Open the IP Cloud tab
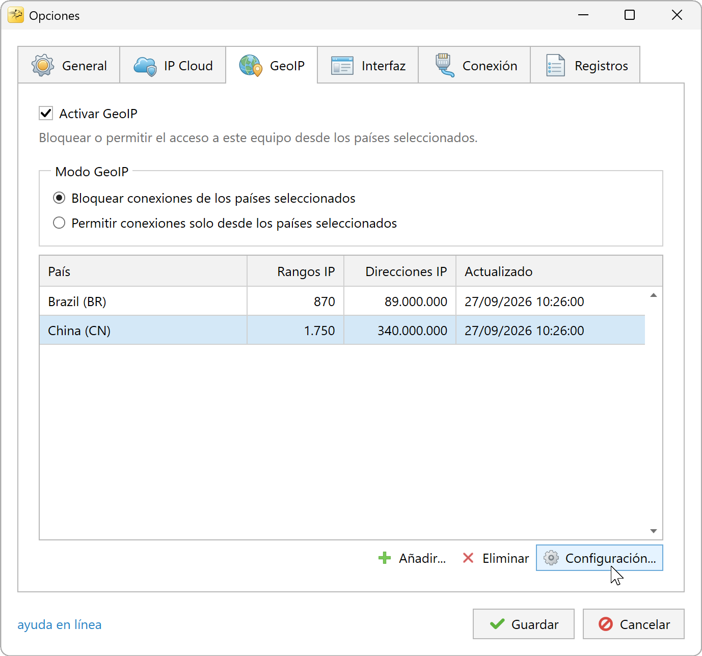The width and height of the screenshot is (702, 656). (173, 65)
